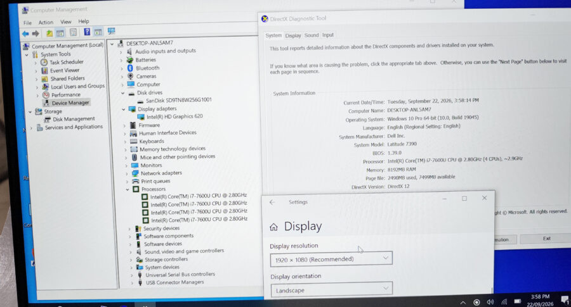Select Device Manager in the left tree
This screenshot has height=307, width=571.
(x=70, y=103)
